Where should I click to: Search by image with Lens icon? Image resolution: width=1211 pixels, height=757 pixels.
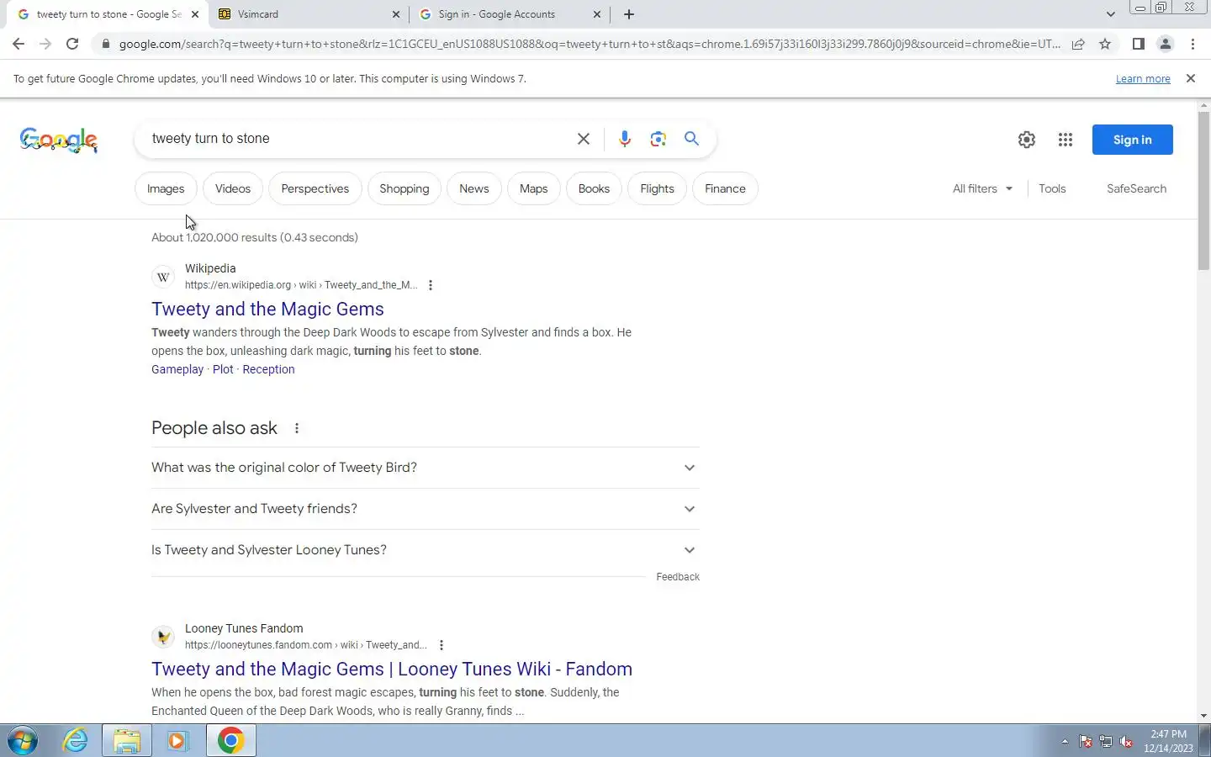tap(658, 139)
